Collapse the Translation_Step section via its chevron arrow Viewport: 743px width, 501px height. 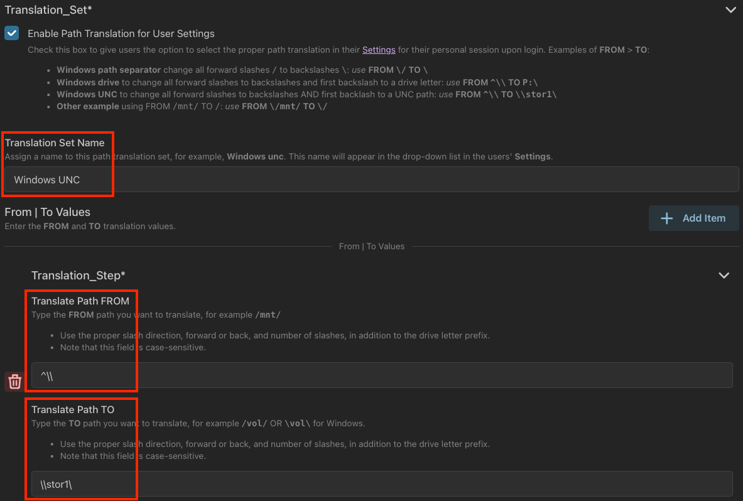point(724,275)
